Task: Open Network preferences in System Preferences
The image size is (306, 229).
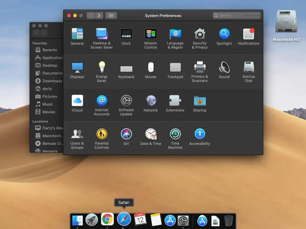Action: point(151,103)
